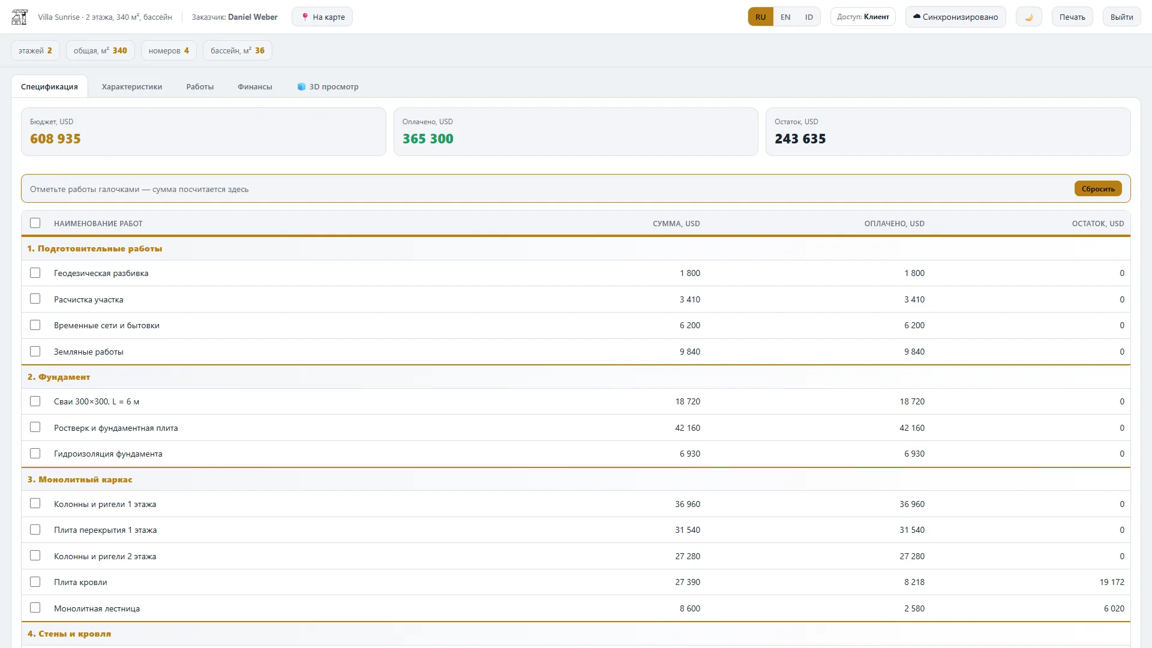
Task: Click the номеров 4 chip
Action: point(169,50)
